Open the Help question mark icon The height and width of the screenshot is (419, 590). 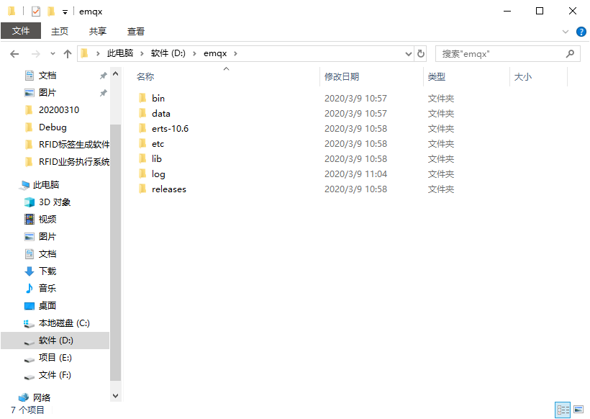click(581, 32)
